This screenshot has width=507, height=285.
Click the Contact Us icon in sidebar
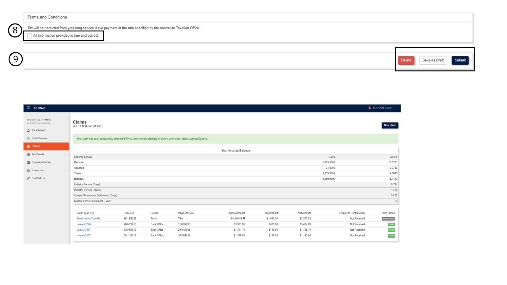coord(29,178)
